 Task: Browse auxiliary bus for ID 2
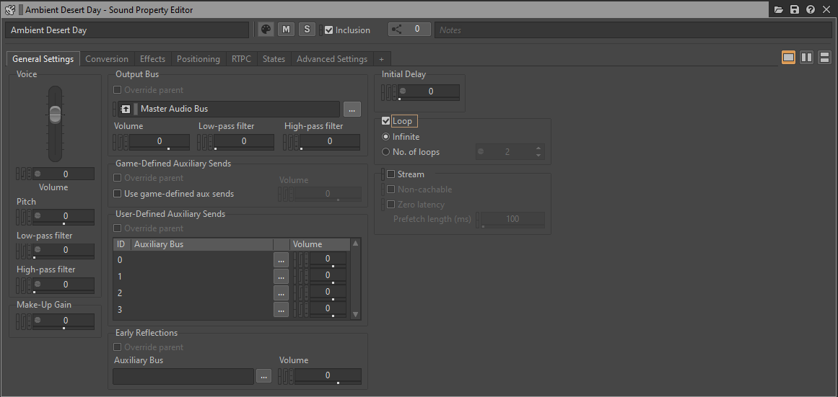(x=281, y=293)
